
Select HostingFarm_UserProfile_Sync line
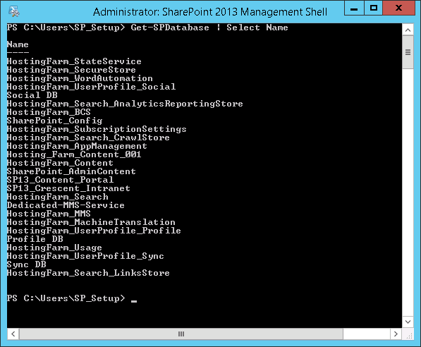tap(85, 256)
